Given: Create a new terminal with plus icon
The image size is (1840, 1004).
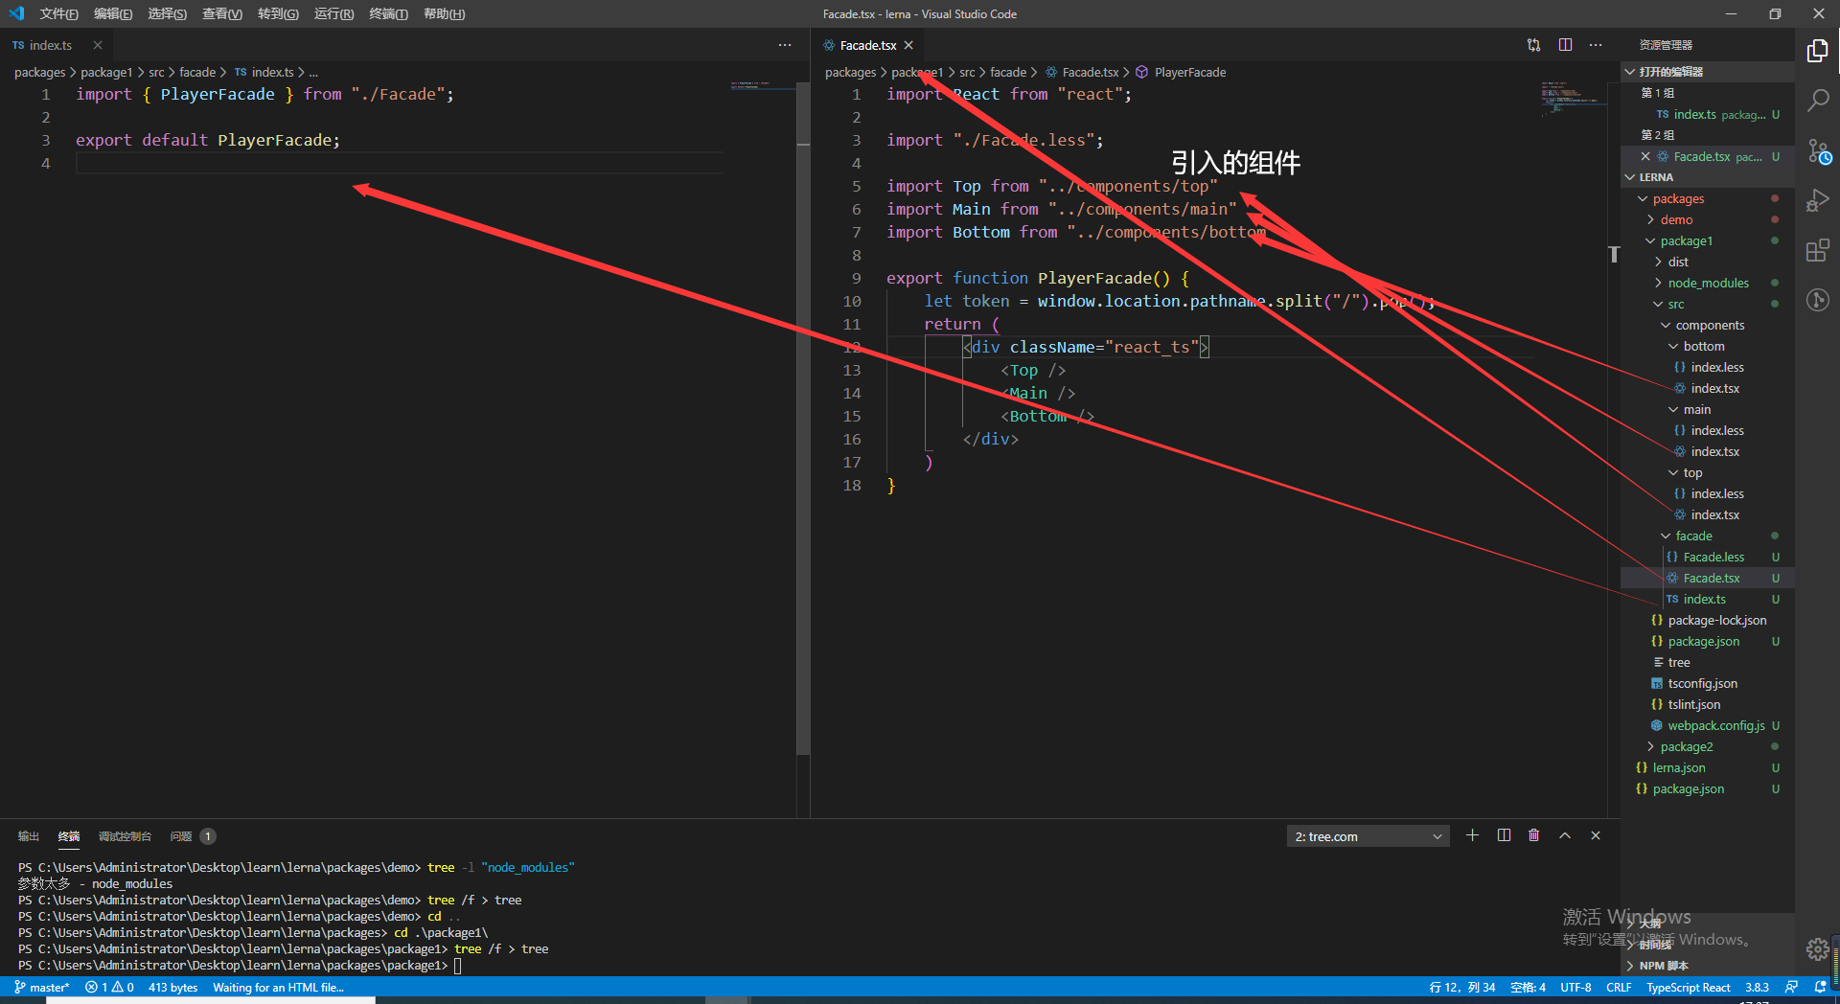Looking at the screenshot, I should pyautogui.click(x=1472, y=835).
